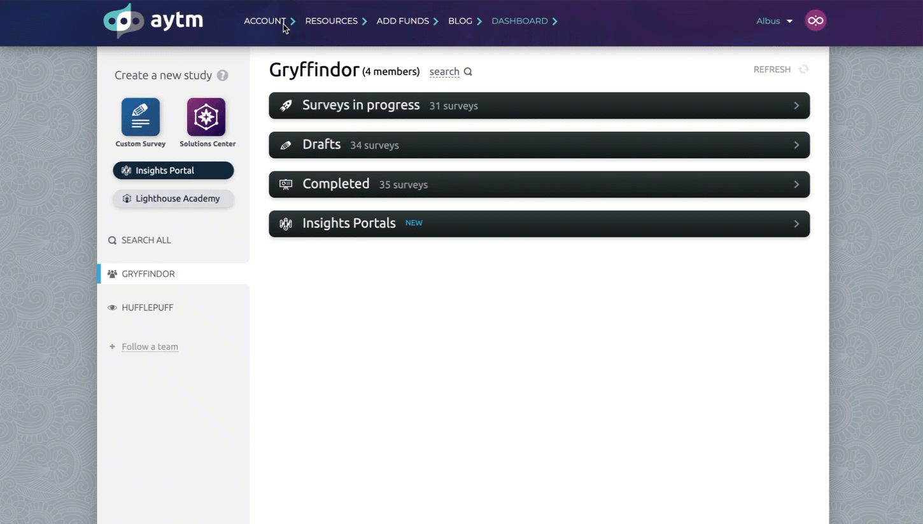
Task: Click the help question mark icon
Action: pyautogui.click(x=222, y=76)
